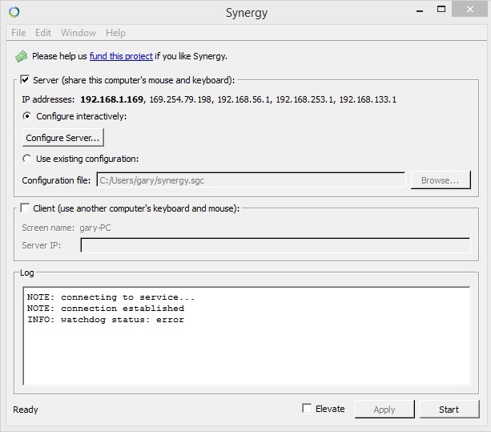The image size is (491, 432).
Task: Click the bold IP address 192.168.1.169
Action: (x=112, y=99)
